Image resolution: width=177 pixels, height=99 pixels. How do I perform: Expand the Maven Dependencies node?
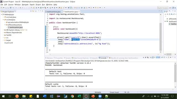click(3, 32)
